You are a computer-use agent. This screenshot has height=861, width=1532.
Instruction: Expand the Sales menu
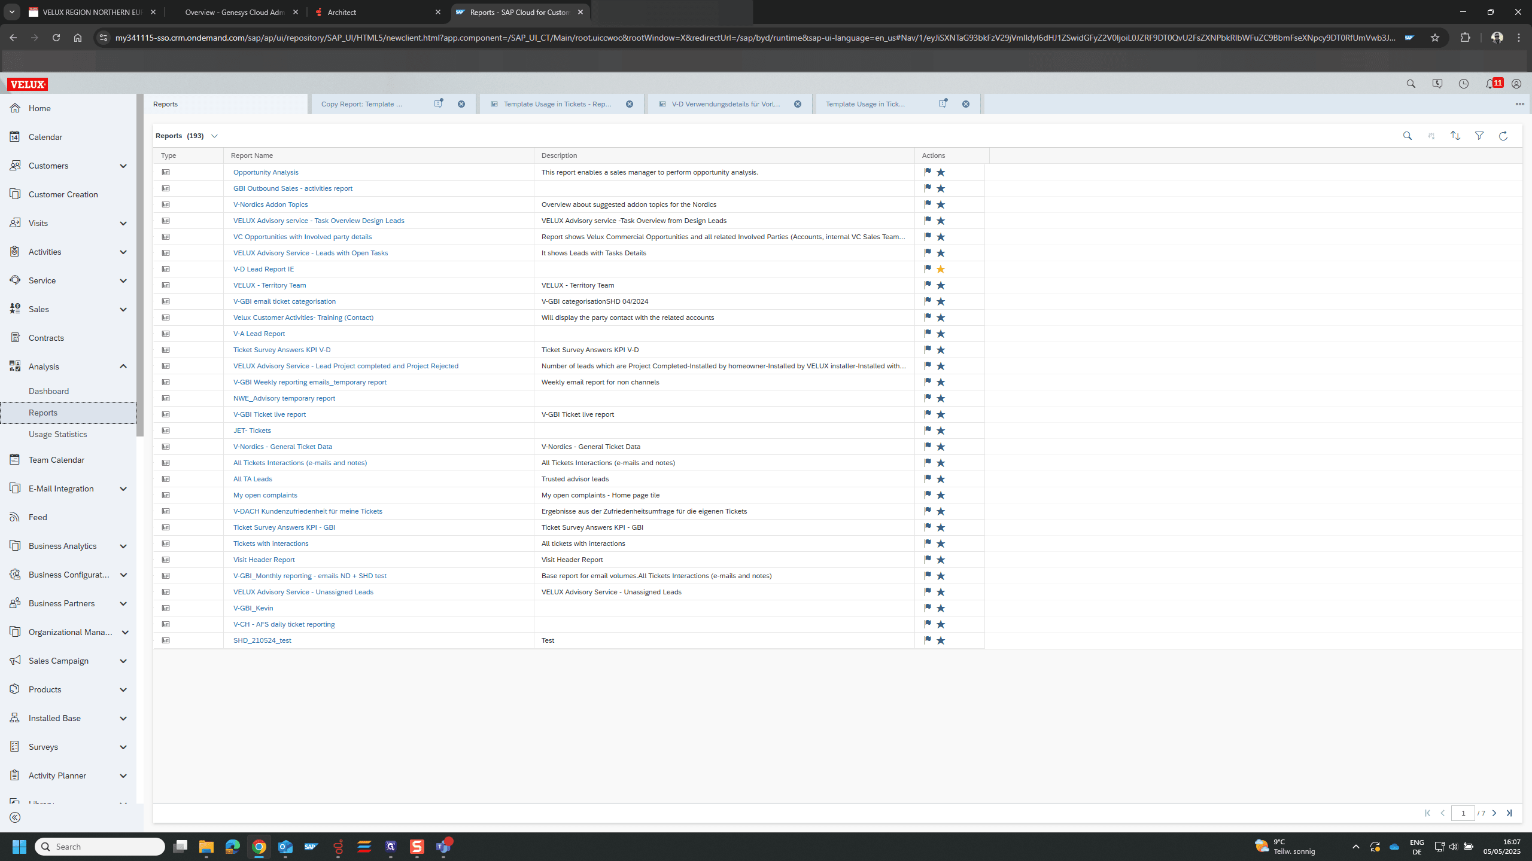pos(123,309)
